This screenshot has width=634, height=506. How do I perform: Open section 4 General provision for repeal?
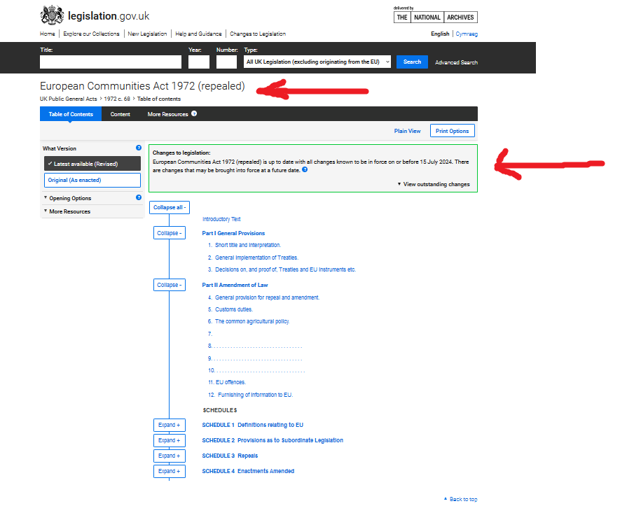coord(268,297)
